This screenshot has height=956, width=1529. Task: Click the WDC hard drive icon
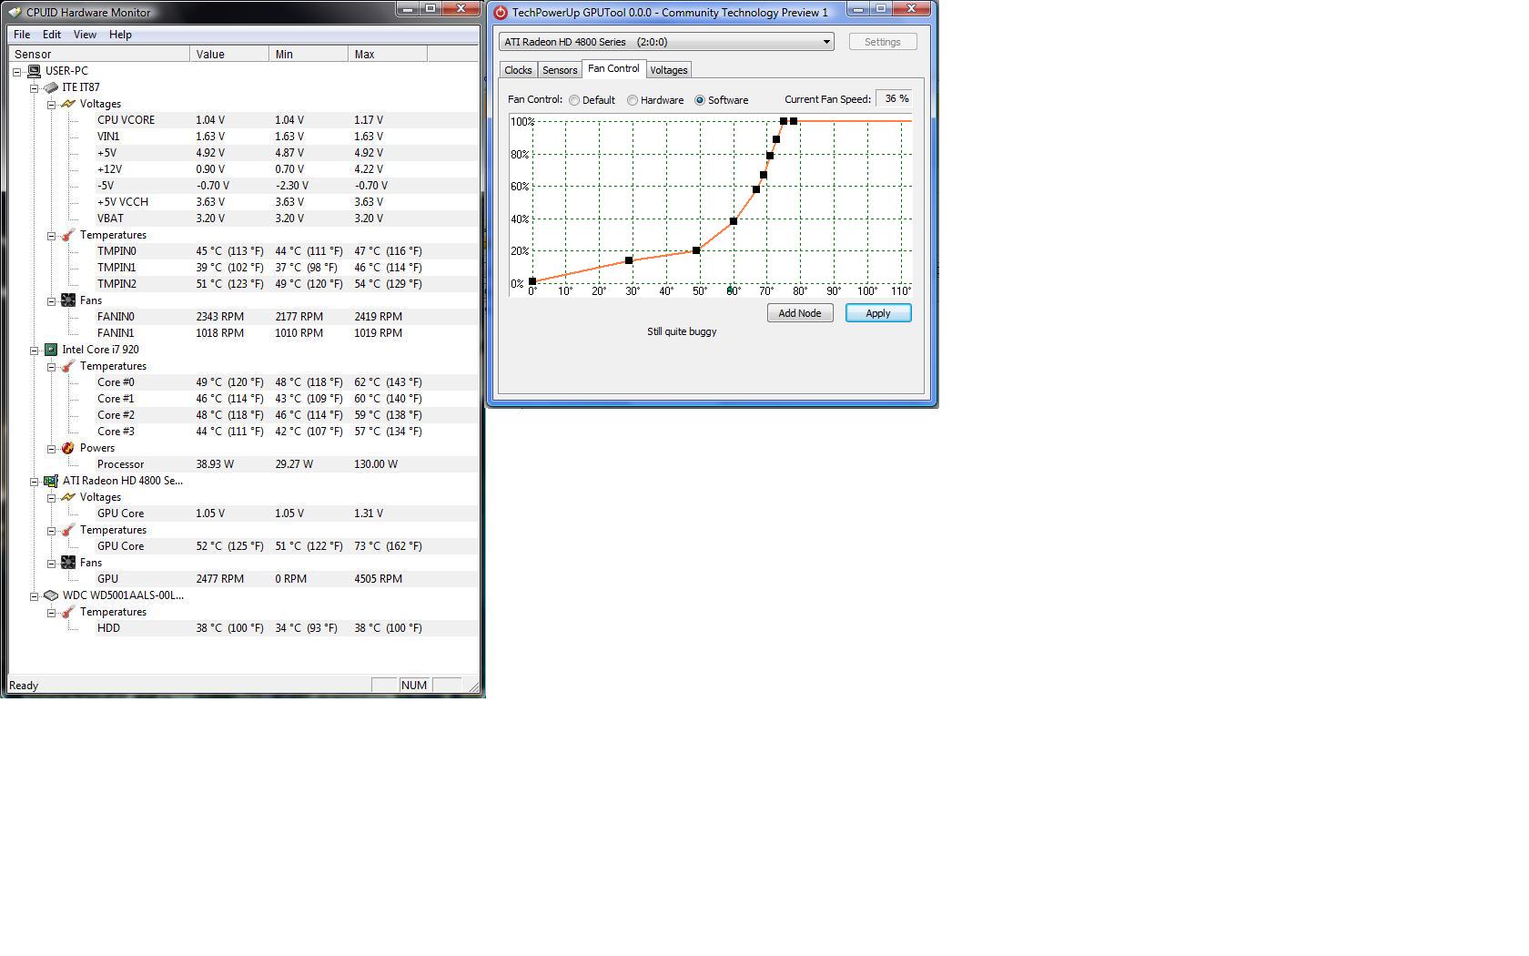51,595
